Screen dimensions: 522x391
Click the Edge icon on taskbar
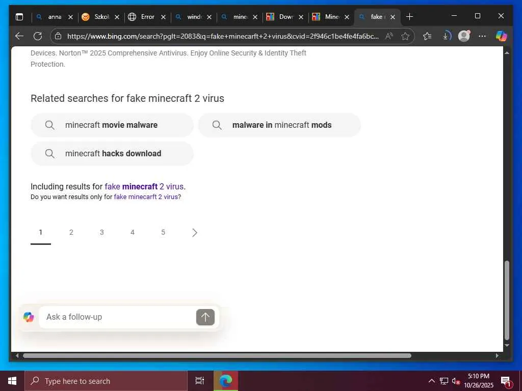pos(226,381)
